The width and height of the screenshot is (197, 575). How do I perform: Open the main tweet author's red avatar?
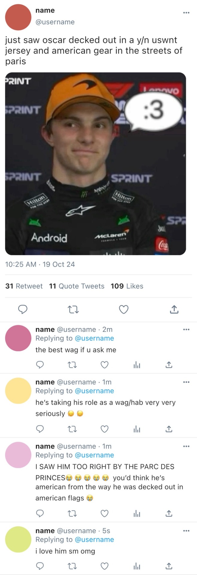(18, 17)
